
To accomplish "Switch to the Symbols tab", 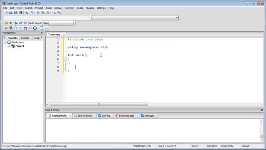I will (25, 38).
